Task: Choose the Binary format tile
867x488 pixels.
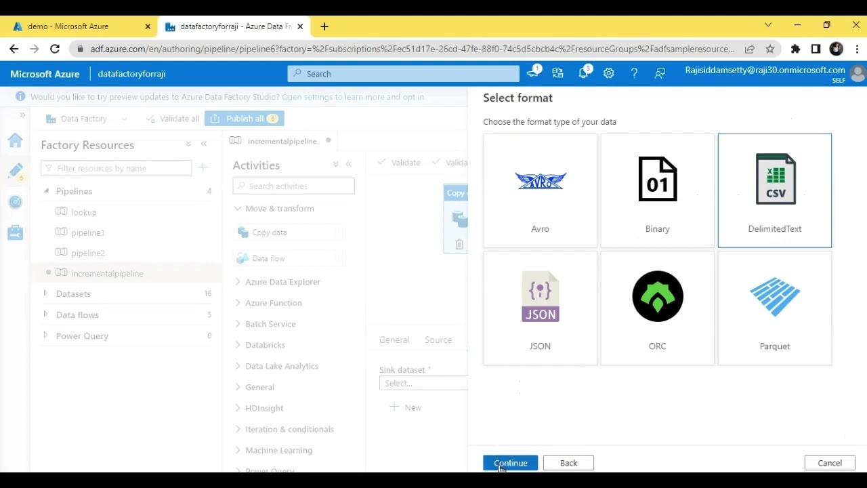Action: click(657, 190)
